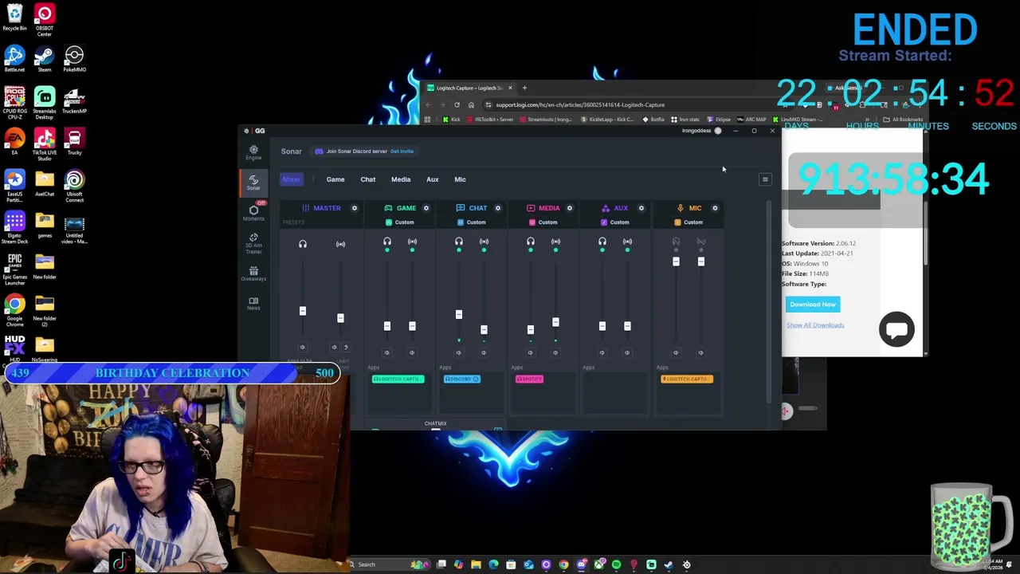Screen dimensions: 1020x574
Task: Click the Get Invite Discord link
Action: 402,151
